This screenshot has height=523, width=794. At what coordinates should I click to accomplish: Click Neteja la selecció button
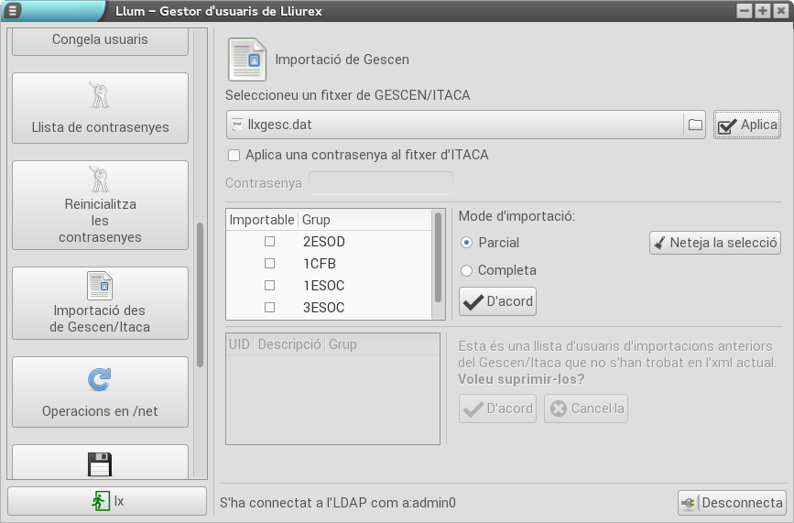(x=714, y=243)
